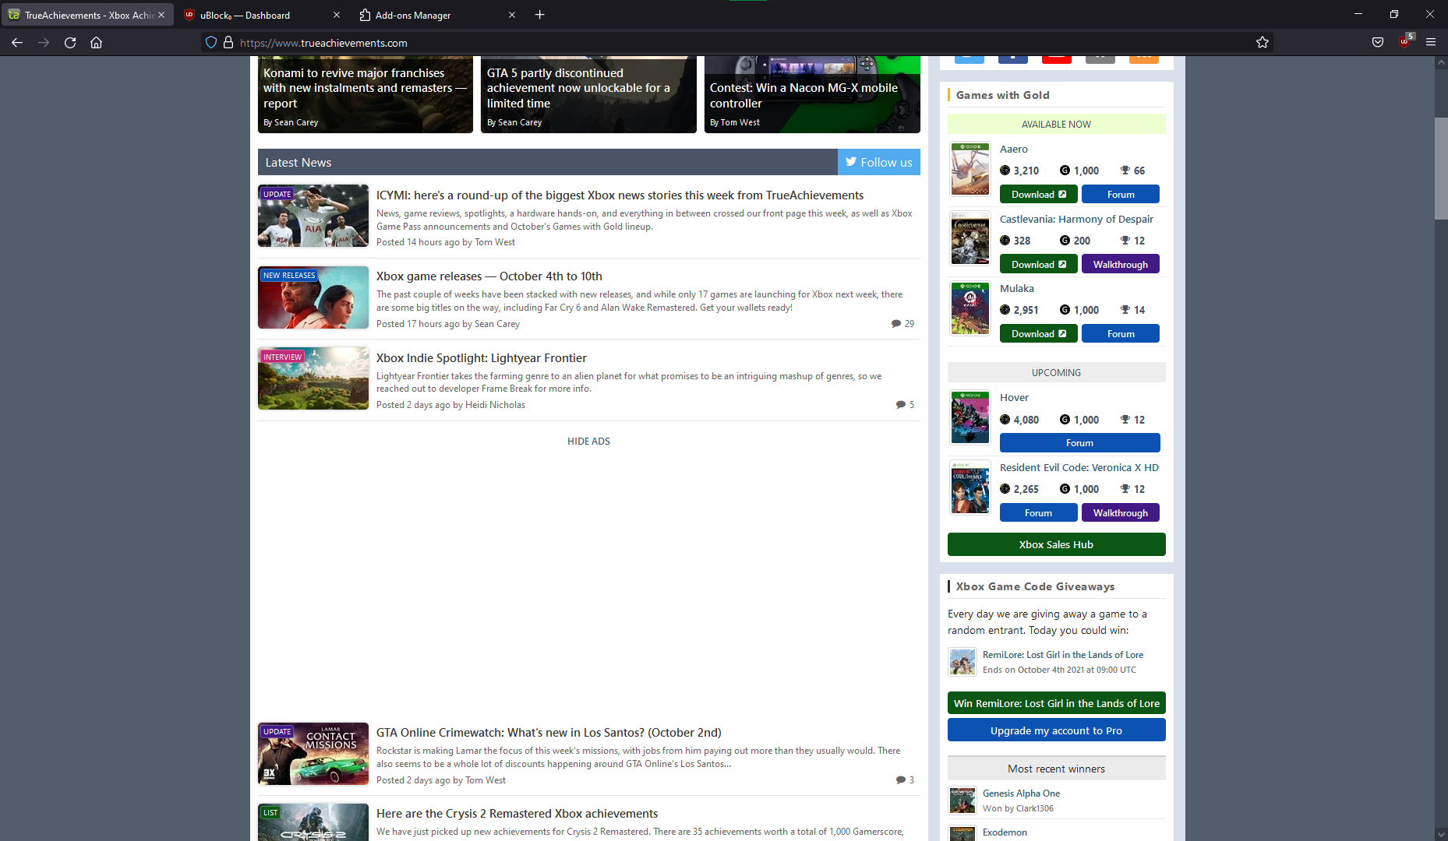
Task: Click the browser reload icon
Action: click(x=70, y=43)
